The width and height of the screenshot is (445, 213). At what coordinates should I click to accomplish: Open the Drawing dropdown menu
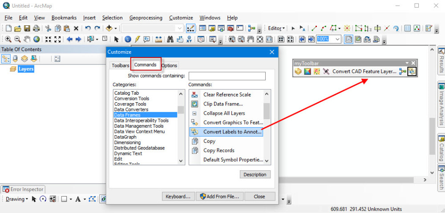pyautogui.click(x=16, y=199)
